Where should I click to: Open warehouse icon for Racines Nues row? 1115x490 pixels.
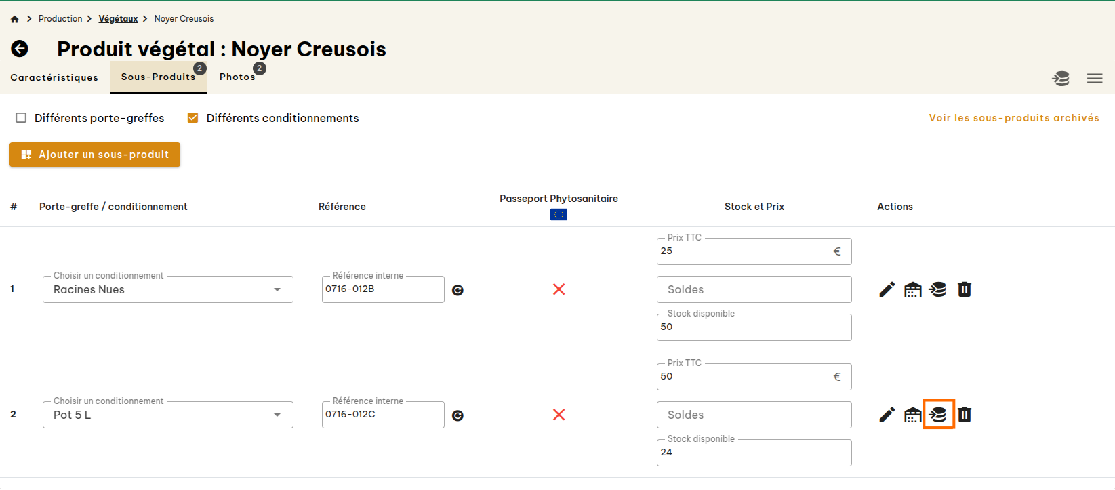pyautogui.click(x=913, y=289)
